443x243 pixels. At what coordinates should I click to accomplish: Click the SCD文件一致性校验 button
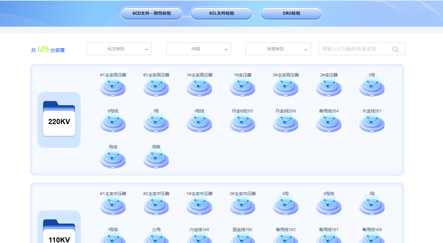(152, 13)
